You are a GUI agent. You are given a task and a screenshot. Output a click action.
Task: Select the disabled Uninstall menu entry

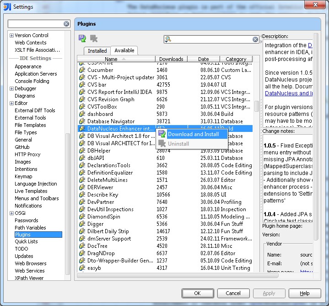tap(192, 144)
